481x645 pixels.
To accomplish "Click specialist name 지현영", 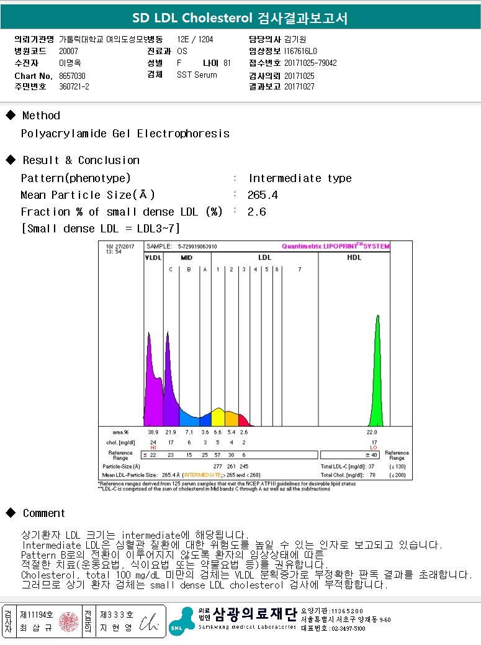I will click(116, 628).
